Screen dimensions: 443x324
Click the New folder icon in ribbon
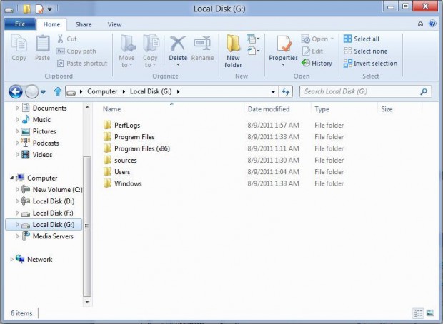[x=234, y=50]
